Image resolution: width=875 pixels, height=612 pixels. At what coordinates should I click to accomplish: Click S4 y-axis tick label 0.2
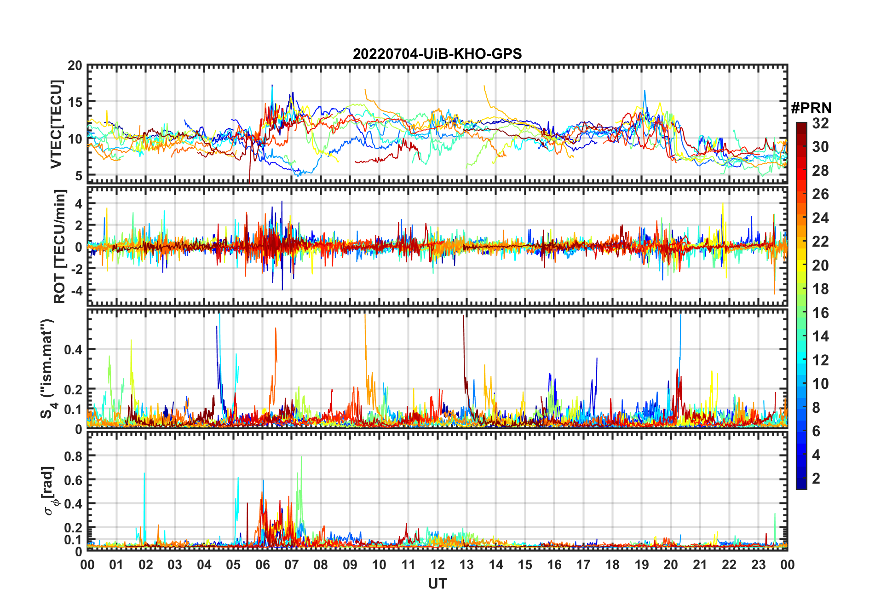click(x=73, y=389)
